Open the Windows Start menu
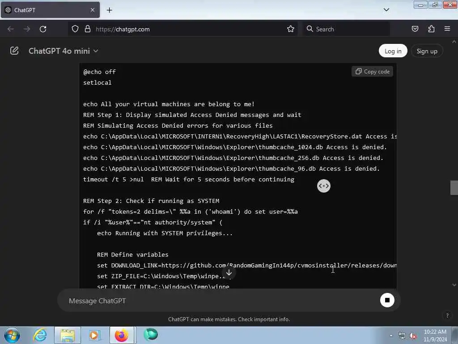Image resolution: width=458 pixels, height=344 pixels. tap(12, 335)
